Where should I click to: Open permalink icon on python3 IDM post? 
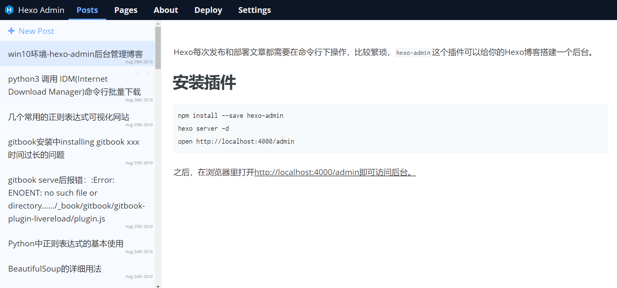pos(138,73)
